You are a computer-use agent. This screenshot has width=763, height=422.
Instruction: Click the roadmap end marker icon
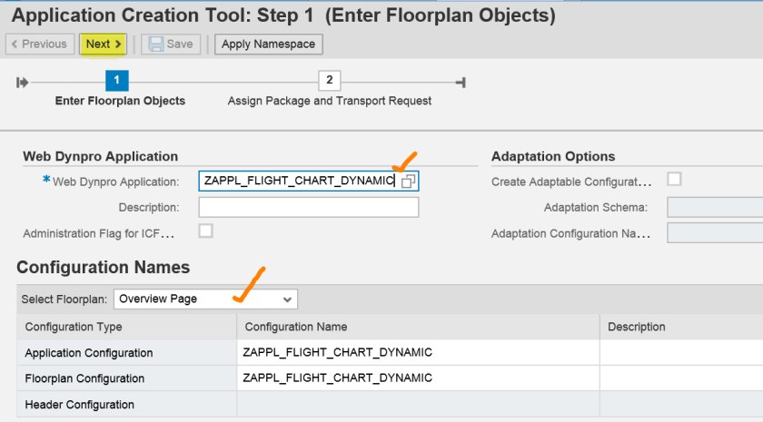(461, 83)
